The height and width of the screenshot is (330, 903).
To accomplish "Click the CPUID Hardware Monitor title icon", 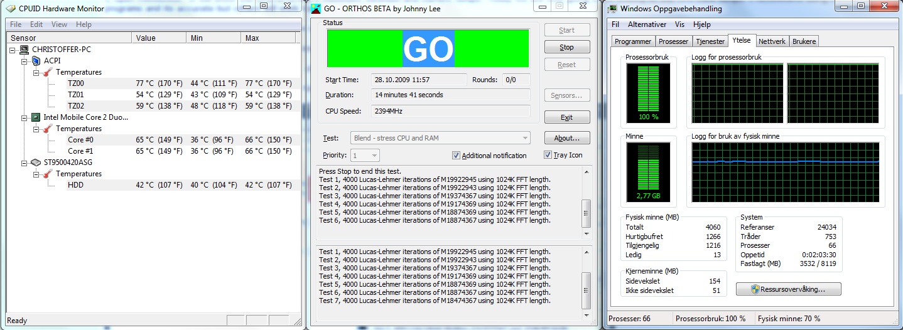I will 11,8.
